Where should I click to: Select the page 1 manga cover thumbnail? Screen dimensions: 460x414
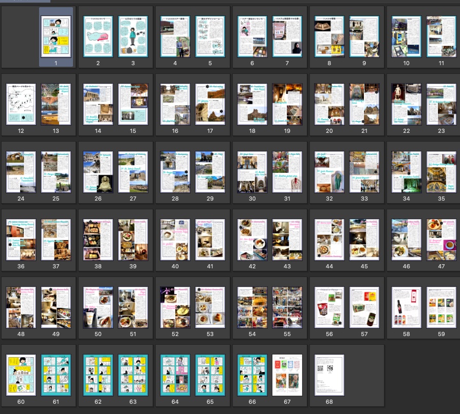(x=56, y=36)
